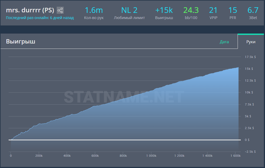Click the 1 400k label on the x-axis

[207, 155]
